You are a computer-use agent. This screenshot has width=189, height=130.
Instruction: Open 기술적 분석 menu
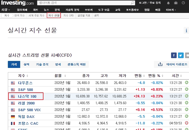[x=72, y=10]
